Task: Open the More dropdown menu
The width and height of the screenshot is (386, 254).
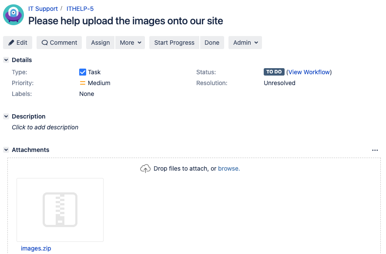Action: pos(130,43)
